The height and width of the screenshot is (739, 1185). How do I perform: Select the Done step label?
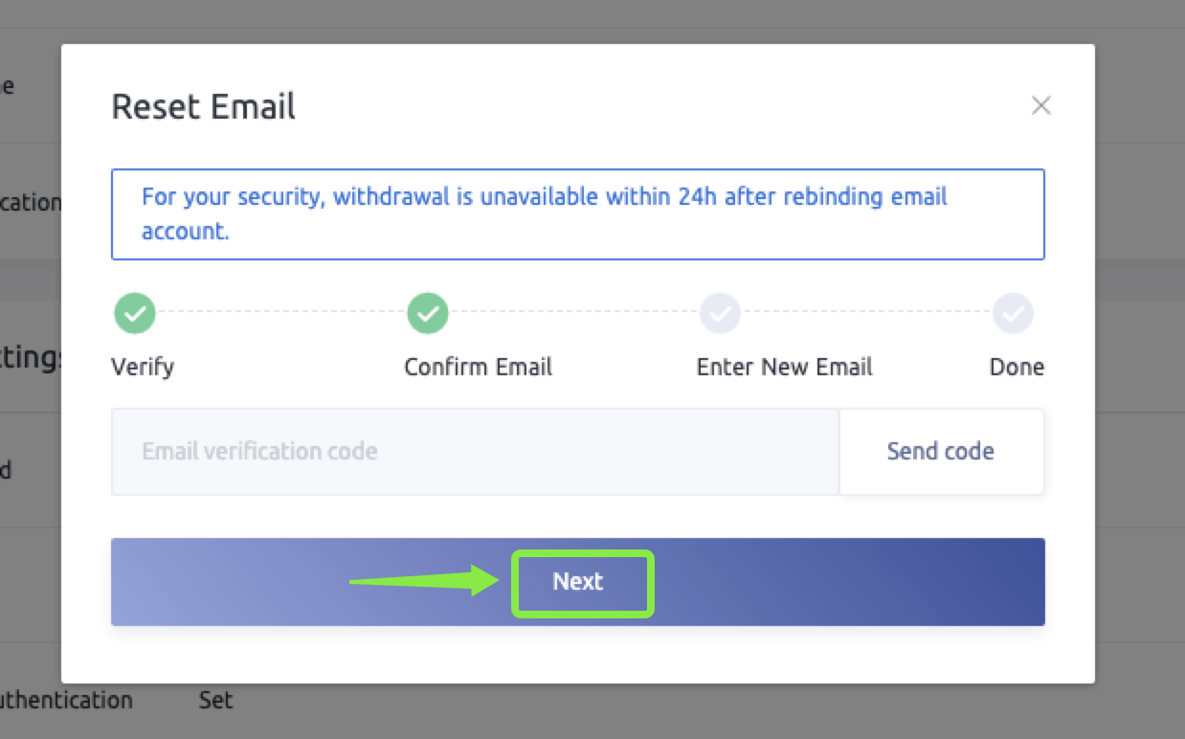pos(1017,368)
